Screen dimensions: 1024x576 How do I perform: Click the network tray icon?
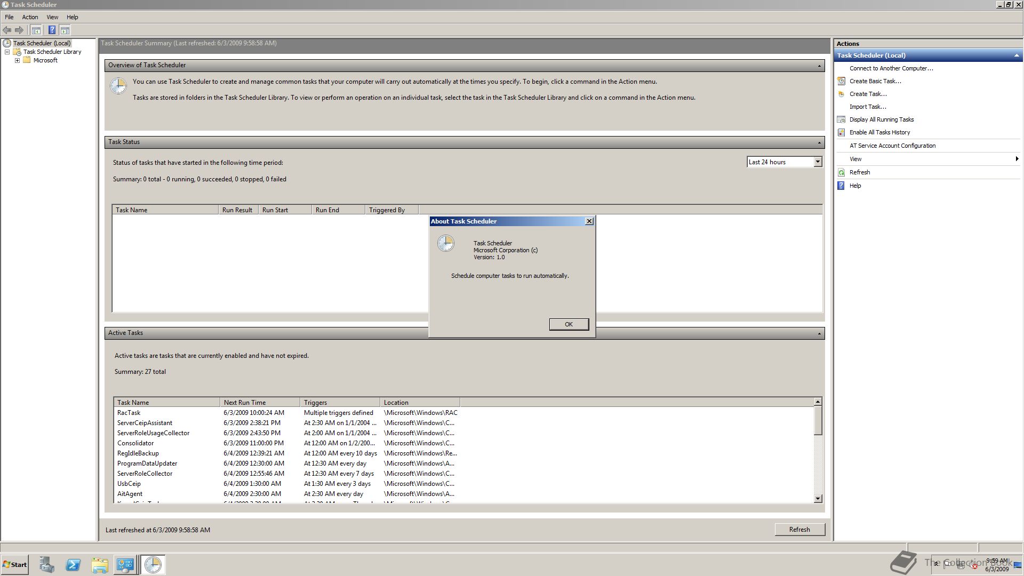coord(961,565)
